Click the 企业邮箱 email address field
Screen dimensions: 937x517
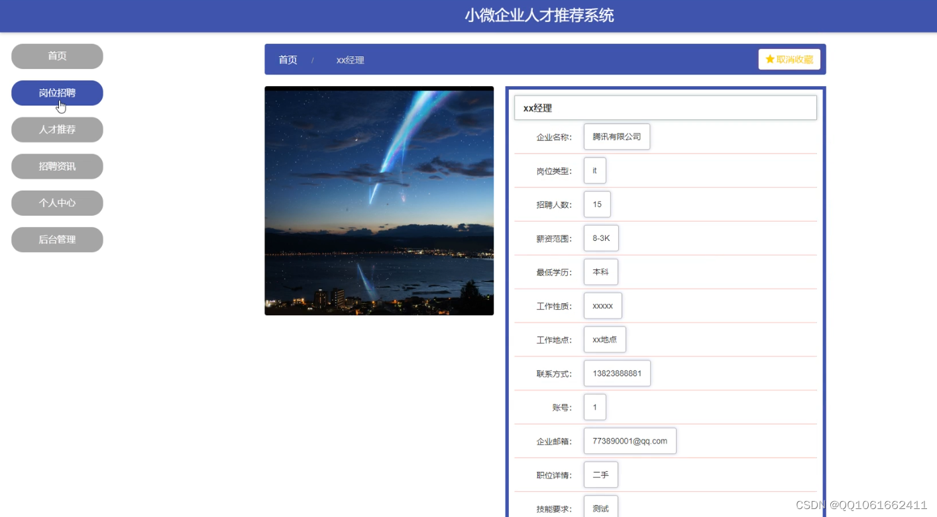pos(630,440)
